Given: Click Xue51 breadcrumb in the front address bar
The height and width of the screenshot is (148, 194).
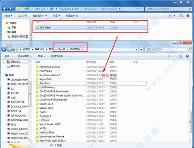Looking at the screenshot, I should [62, 49].
